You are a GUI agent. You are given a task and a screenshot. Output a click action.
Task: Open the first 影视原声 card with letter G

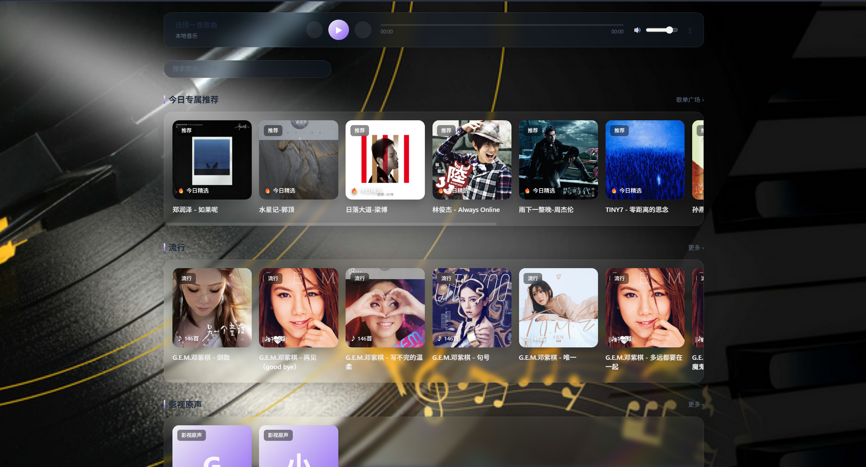click(212, 446)
